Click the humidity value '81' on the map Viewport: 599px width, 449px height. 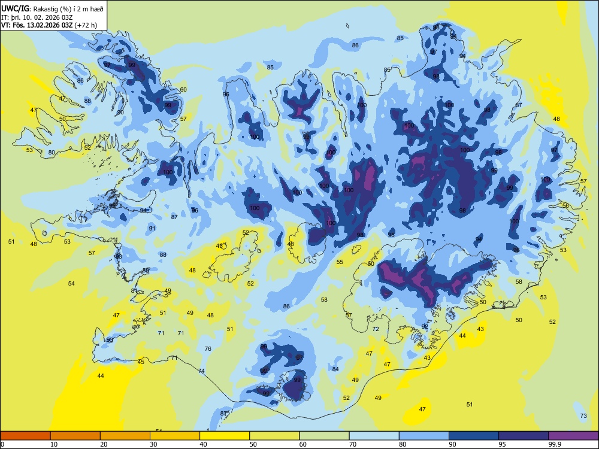click(134, 290)
